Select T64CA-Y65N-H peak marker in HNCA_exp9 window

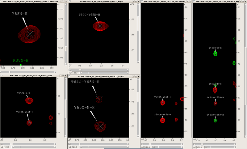click(x=29, y=123)
